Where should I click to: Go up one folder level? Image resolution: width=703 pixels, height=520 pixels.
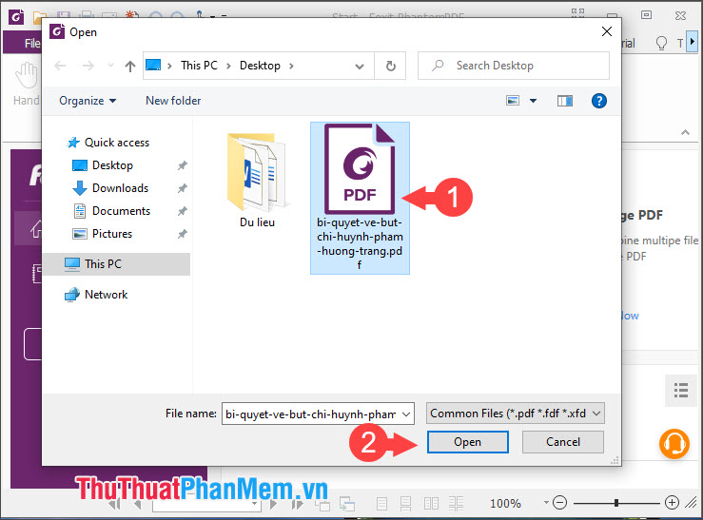coord(130,67)
